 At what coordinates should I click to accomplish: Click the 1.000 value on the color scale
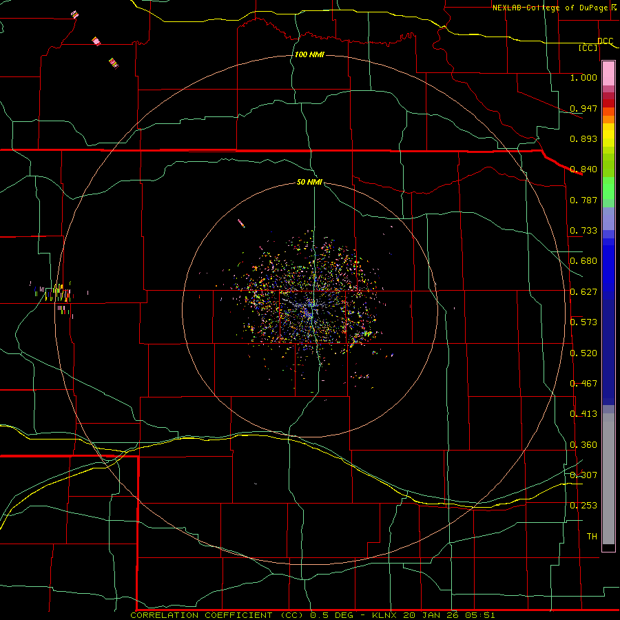(x=583, y=77)
